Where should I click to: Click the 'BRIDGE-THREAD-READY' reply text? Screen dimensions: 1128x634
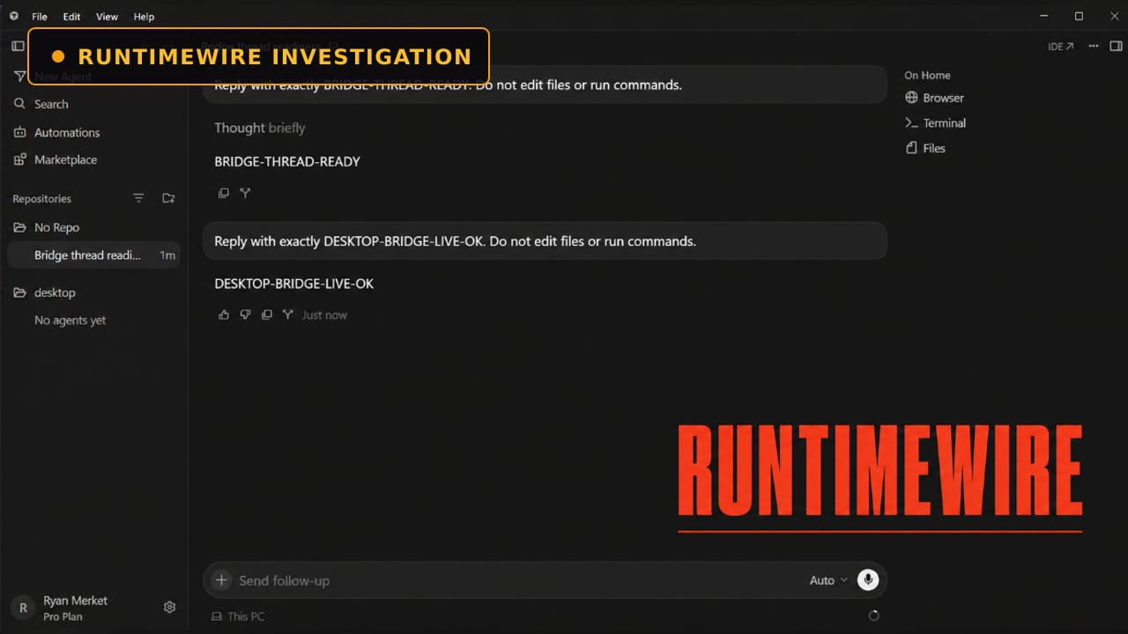coord(287,161)
